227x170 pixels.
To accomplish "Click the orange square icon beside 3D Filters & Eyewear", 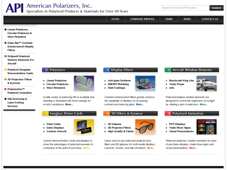I will (108, 114).
